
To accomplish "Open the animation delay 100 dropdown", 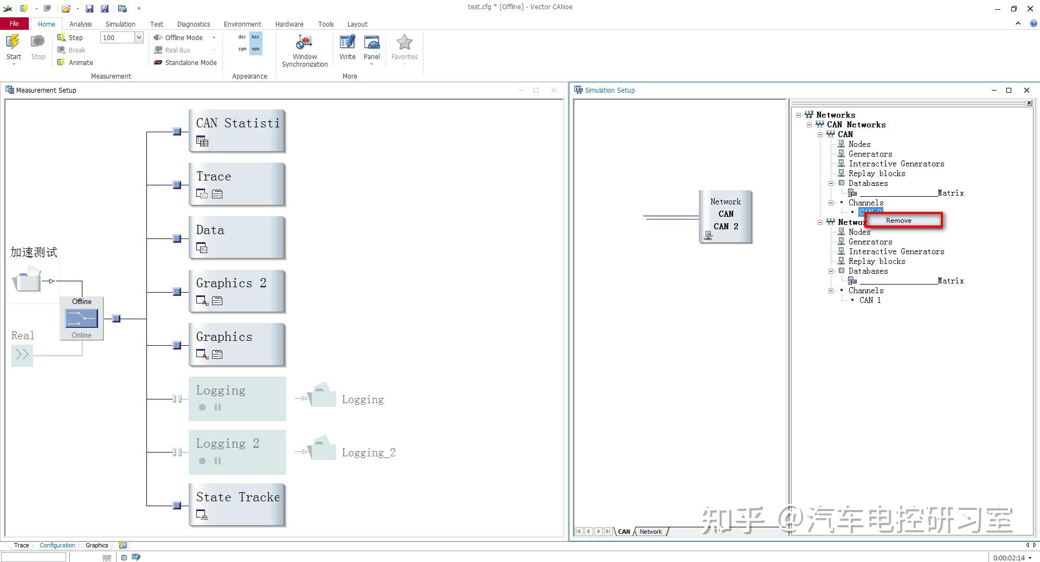I will (x=139, y=37).
